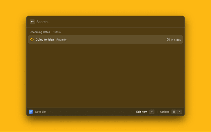Image resolution: width=211 pixels, height=132 pixels.
Task: Click the Command key symbol
Action: pos(174,112)
